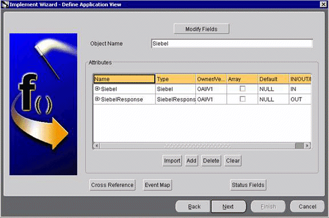The width and height of the screenshot is (329, 218).
Task: Select the Siebel name cell
Action: coord(124,89)
